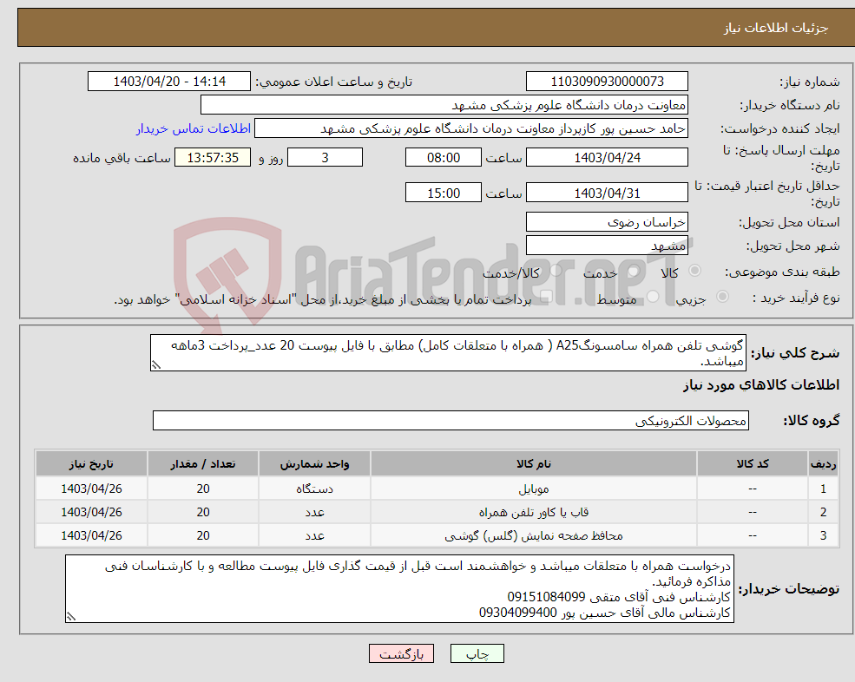Click the price validity date 1403/04/31
Viewport: 855px width, 682px height.
[x=607, y=193]
